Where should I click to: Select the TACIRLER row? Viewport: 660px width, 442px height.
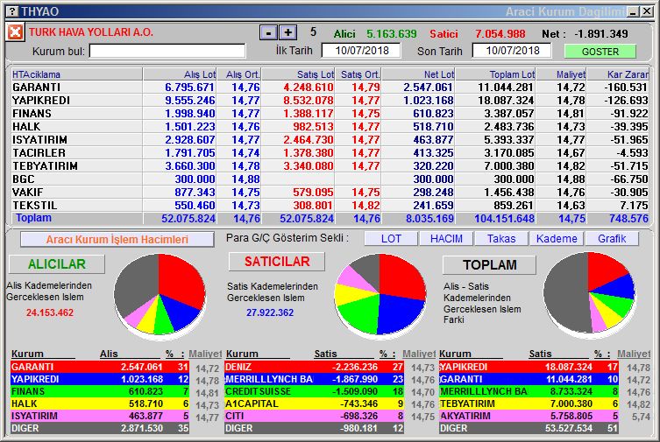click(x=330, y=152)
